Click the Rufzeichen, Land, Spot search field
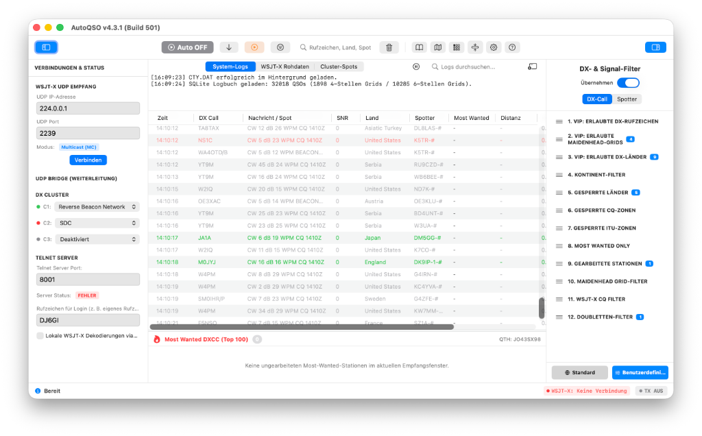This screenshot has width=702, height=436. click(x=335, y=47)
